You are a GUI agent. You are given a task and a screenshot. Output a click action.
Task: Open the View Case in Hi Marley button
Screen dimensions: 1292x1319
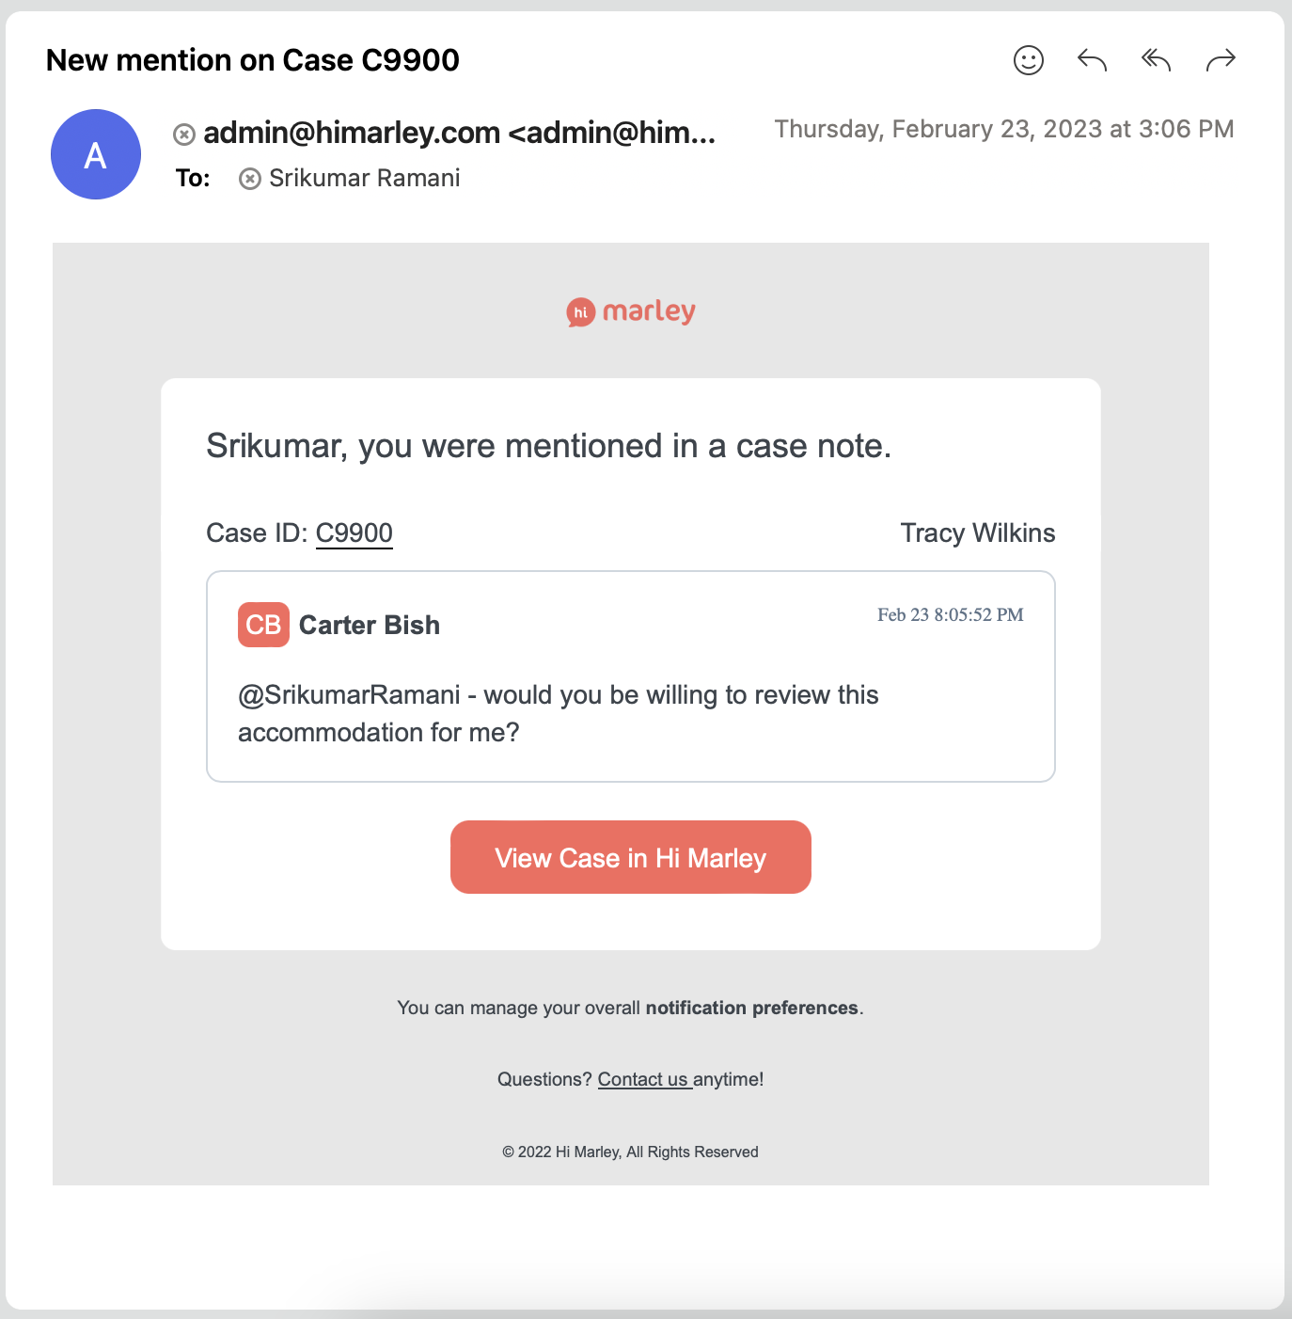pyautogui.click(x=630, y=857)
